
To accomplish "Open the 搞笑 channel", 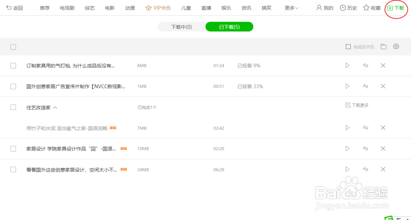I will click(x=267, y=8).
